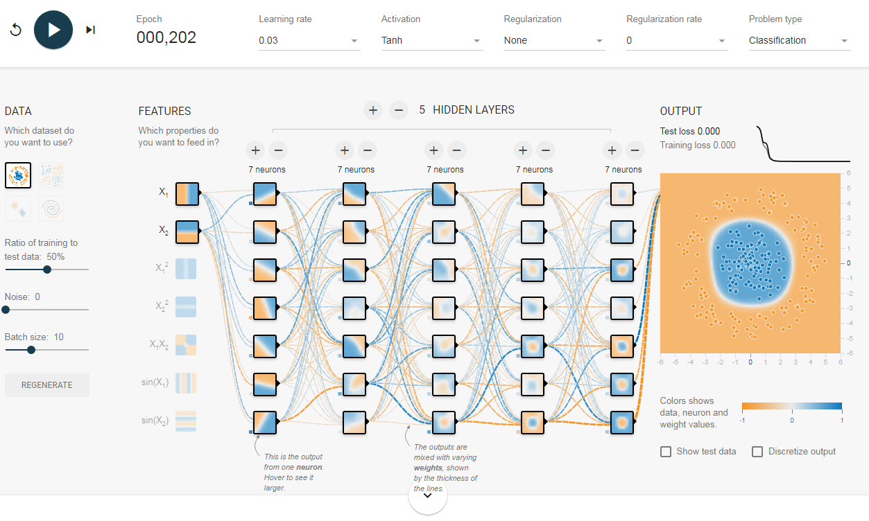The image size is (869, 521).
Task: Enable Discretize output checkbox
Action: 757,452
